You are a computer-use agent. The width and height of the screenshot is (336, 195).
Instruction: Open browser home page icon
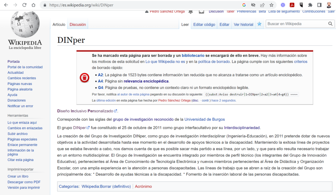coord(33,5)
